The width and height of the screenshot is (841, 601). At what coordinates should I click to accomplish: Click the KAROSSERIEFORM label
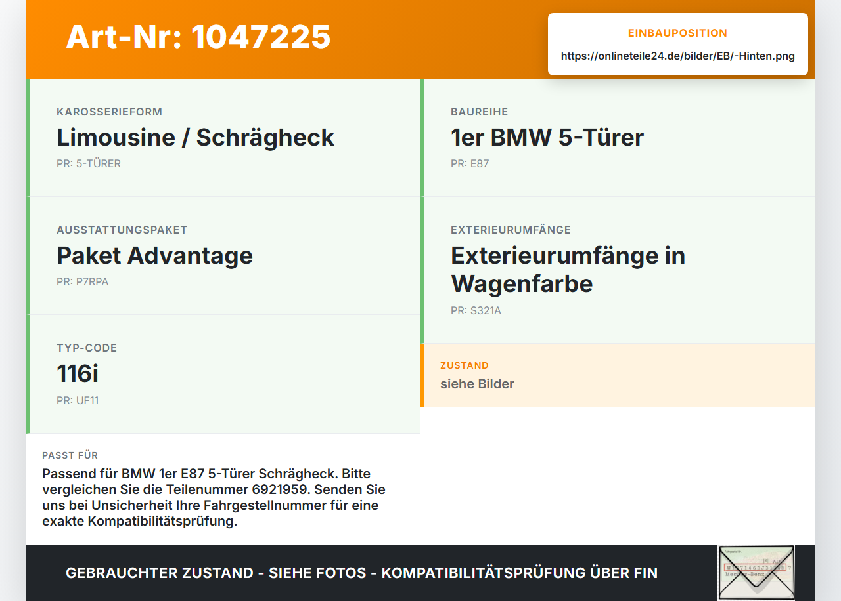tap(109, 112)
